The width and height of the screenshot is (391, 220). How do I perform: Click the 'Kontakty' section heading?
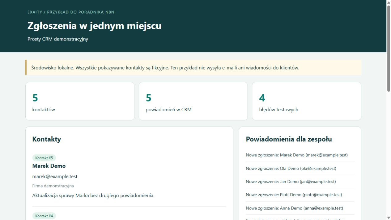(x=47, y=139)
